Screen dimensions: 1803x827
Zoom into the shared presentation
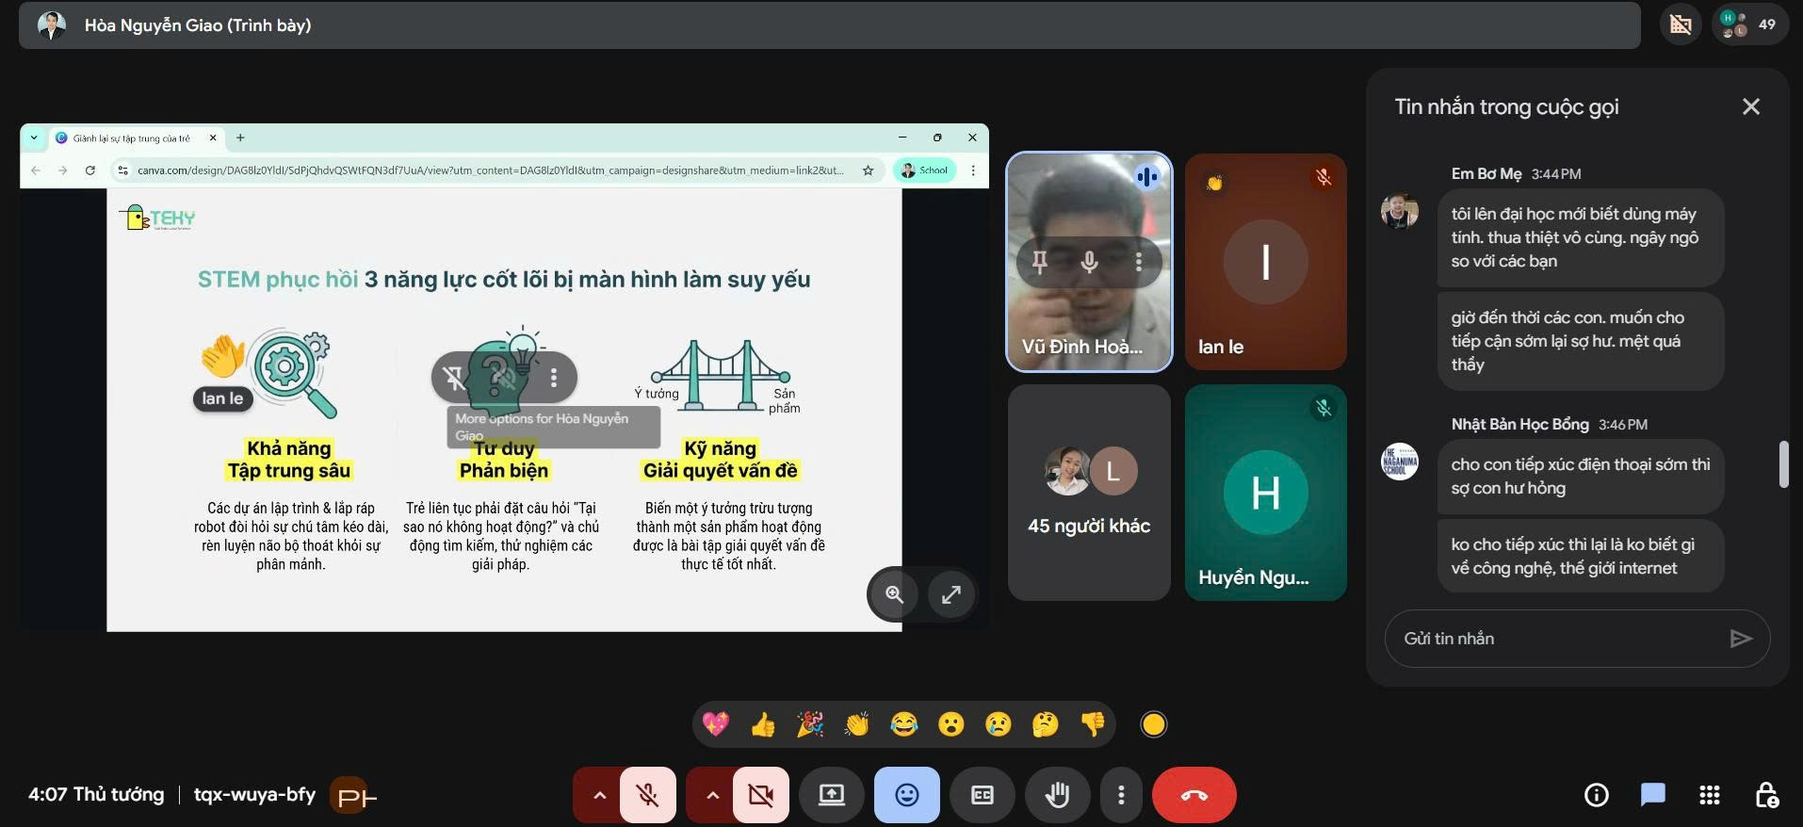pyautogui.click(x=894, y=594)
